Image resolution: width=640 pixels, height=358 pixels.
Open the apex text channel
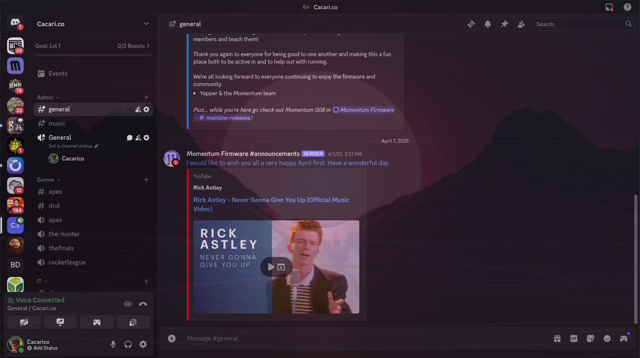click(x=94, y=192)
